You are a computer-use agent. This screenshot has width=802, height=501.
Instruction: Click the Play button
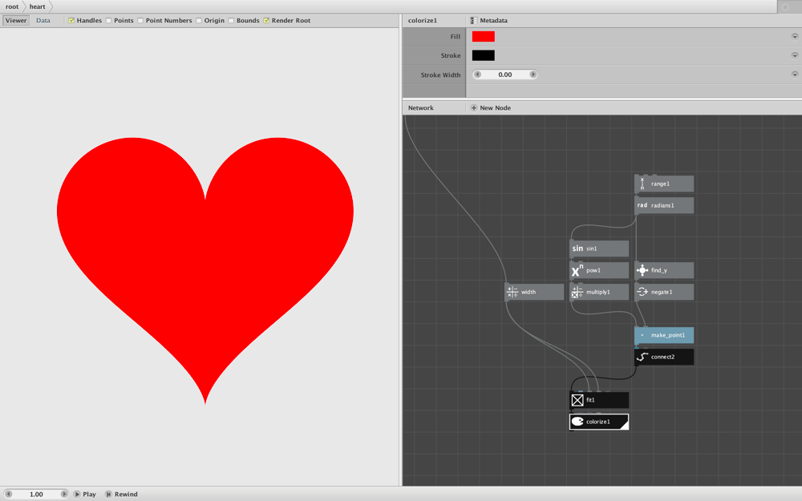pyautogui.click(x=85, y=495)
